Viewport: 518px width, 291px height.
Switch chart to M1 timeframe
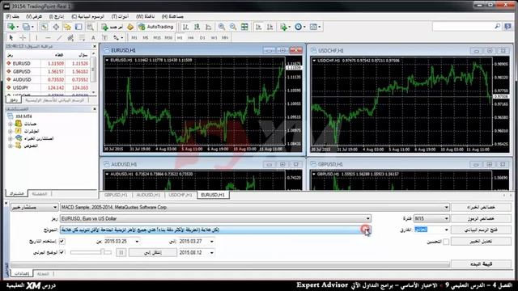pyautogui.click(x=134, y=38)
